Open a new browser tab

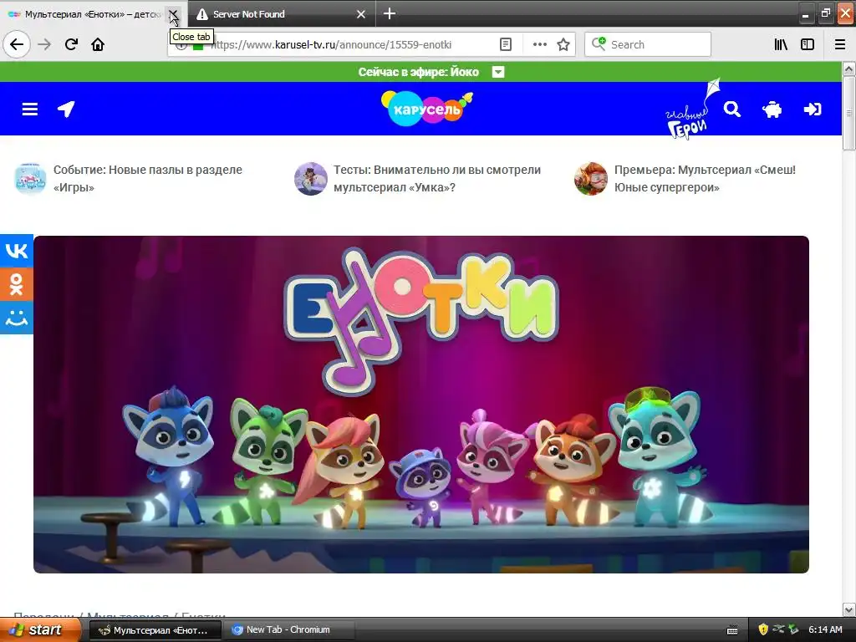390,13
